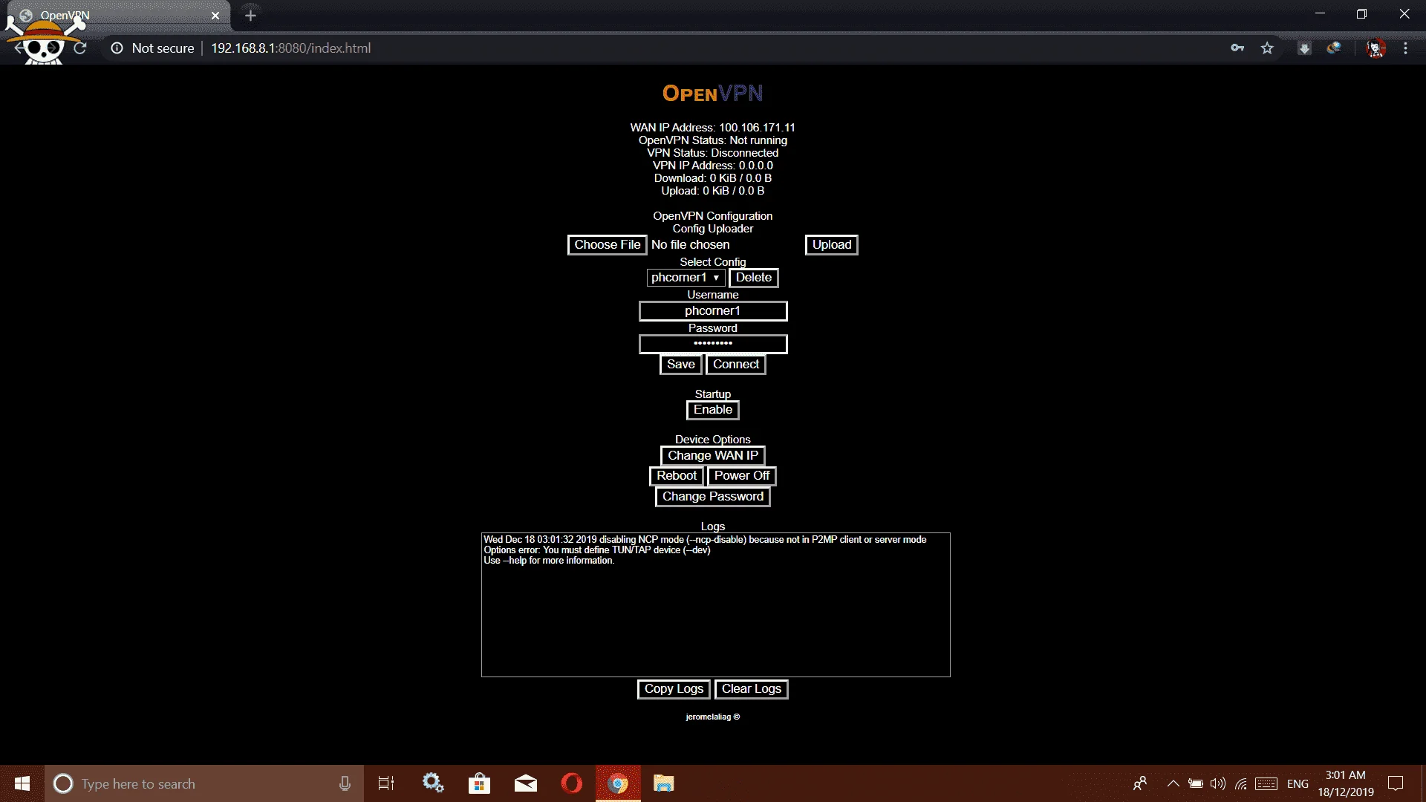
Task: Click the battery status icon
Action: (x=1196, y=783)
